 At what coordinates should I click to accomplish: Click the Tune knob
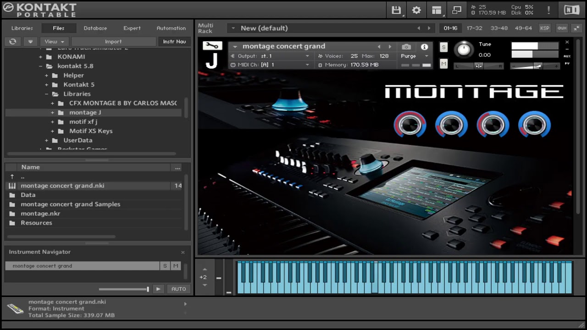click(464, 49)
